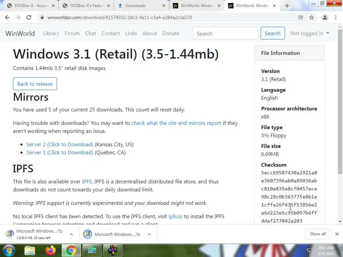Open the taskbar clock showing 9:02 AM
343x257 pixels.
click(326, 251)
